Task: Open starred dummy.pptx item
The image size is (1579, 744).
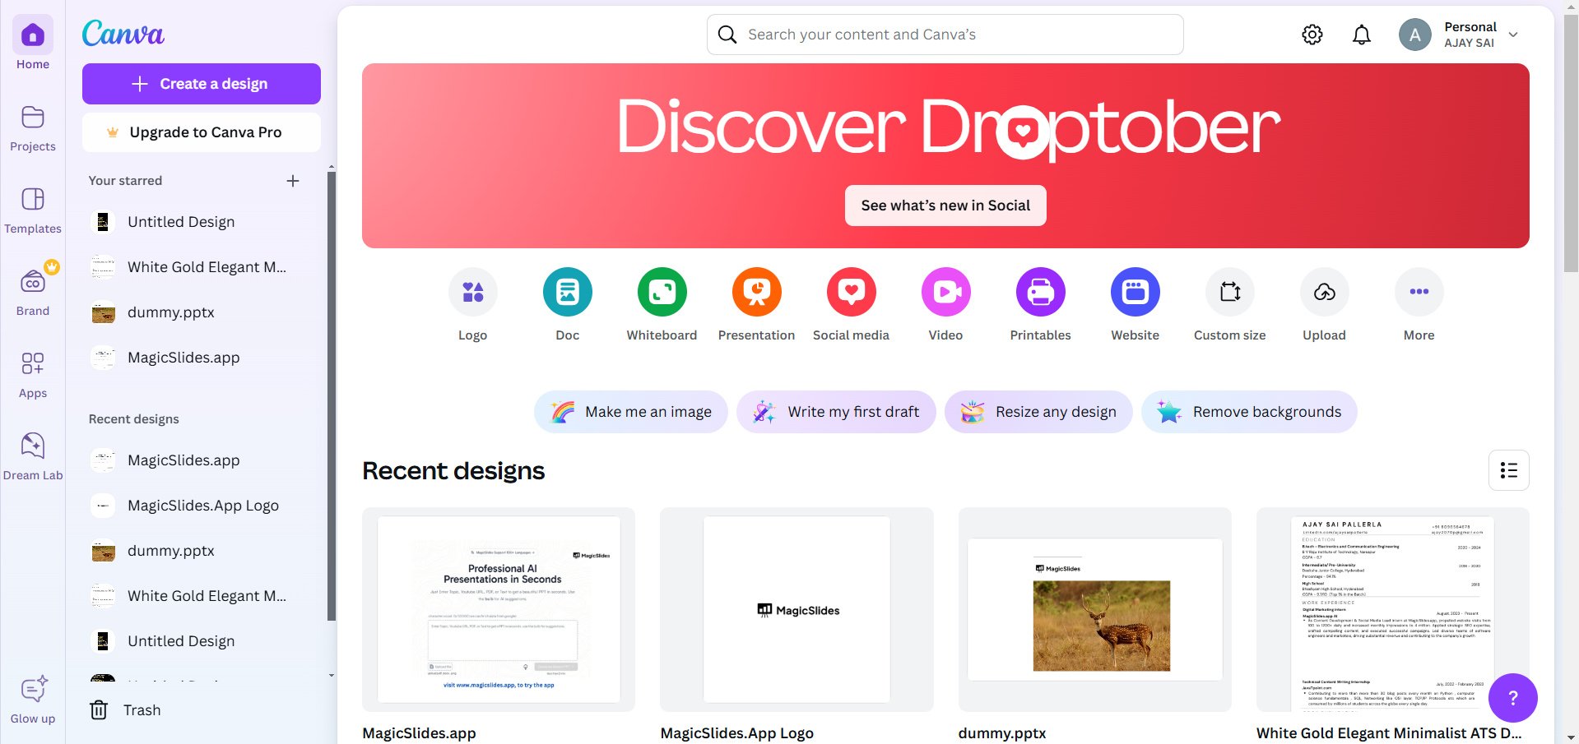Action: point(196,312)
